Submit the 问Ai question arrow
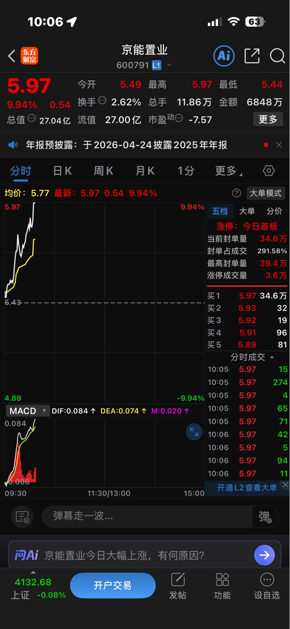The width and height of the screenshot is (290, 629). (x=264, y=555)
